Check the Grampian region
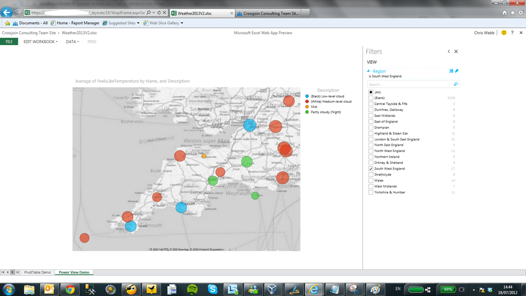Viewport: 526px width, 296px height. 371,127
